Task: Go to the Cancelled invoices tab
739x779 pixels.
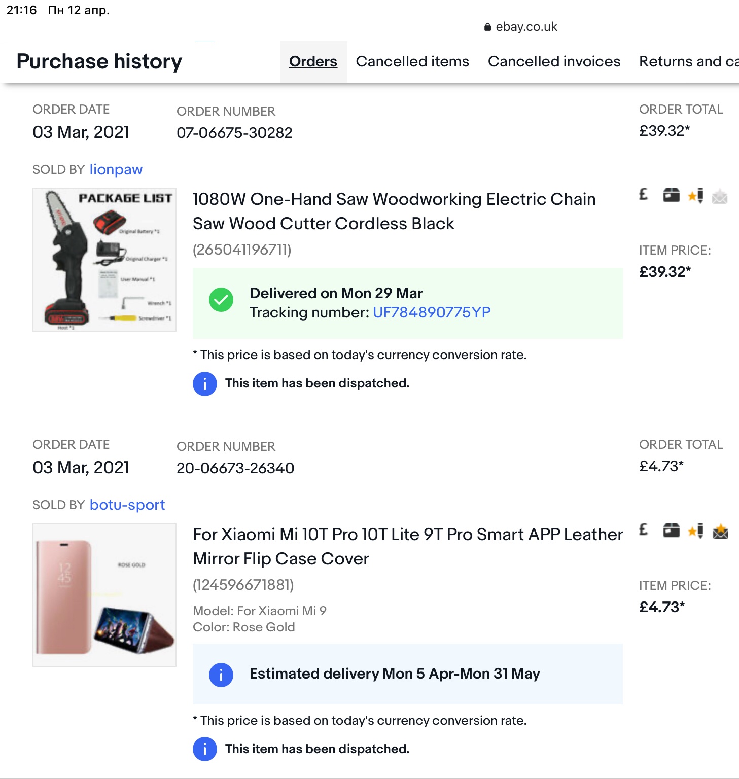Action: tap(554, 61)
